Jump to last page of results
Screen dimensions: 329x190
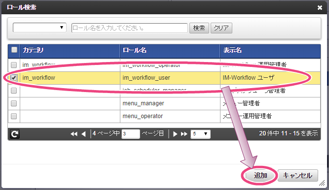pyautogui.click(x=184, y=134)
